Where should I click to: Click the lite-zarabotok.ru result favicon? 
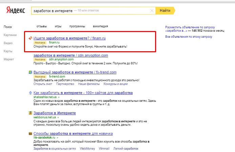coord(30,133)
